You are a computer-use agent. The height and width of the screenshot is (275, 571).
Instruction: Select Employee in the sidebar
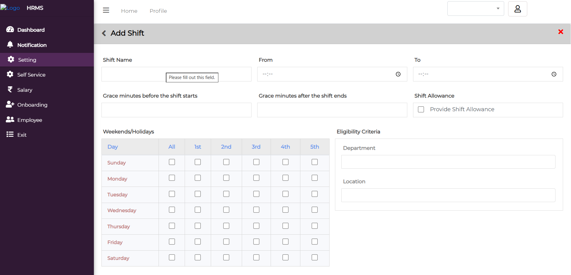point(29,120)
